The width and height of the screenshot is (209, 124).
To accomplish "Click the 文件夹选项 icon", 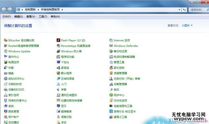I will pos(111,101).
